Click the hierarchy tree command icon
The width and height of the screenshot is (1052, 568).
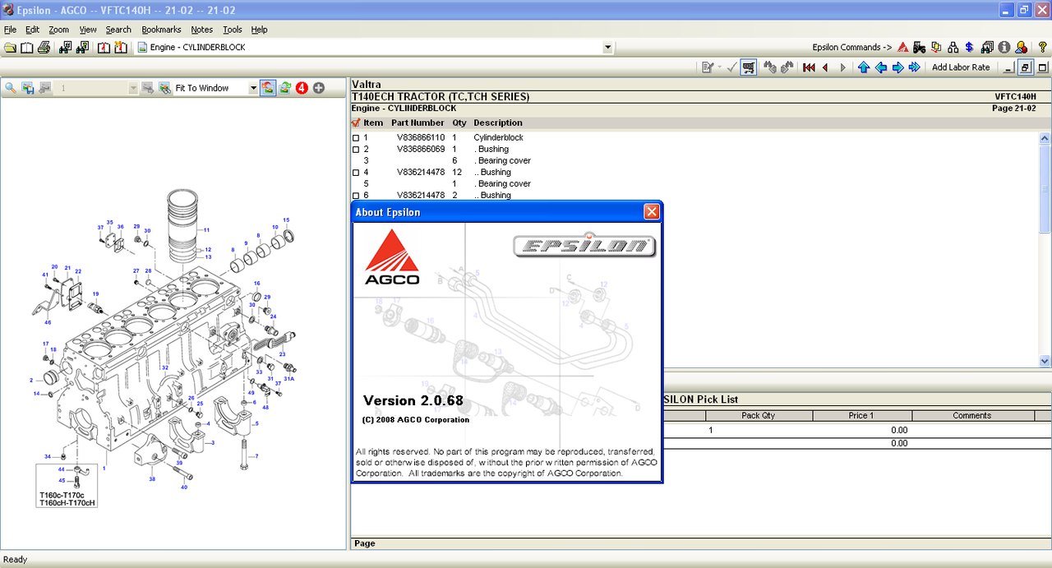(x=953, y=48)
